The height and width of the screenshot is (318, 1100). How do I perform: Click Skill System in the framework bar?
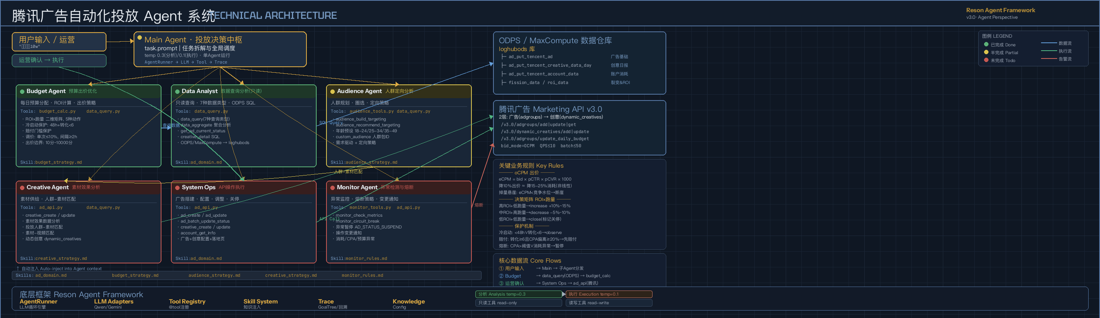pyautogui.click(x=260, y=302)
